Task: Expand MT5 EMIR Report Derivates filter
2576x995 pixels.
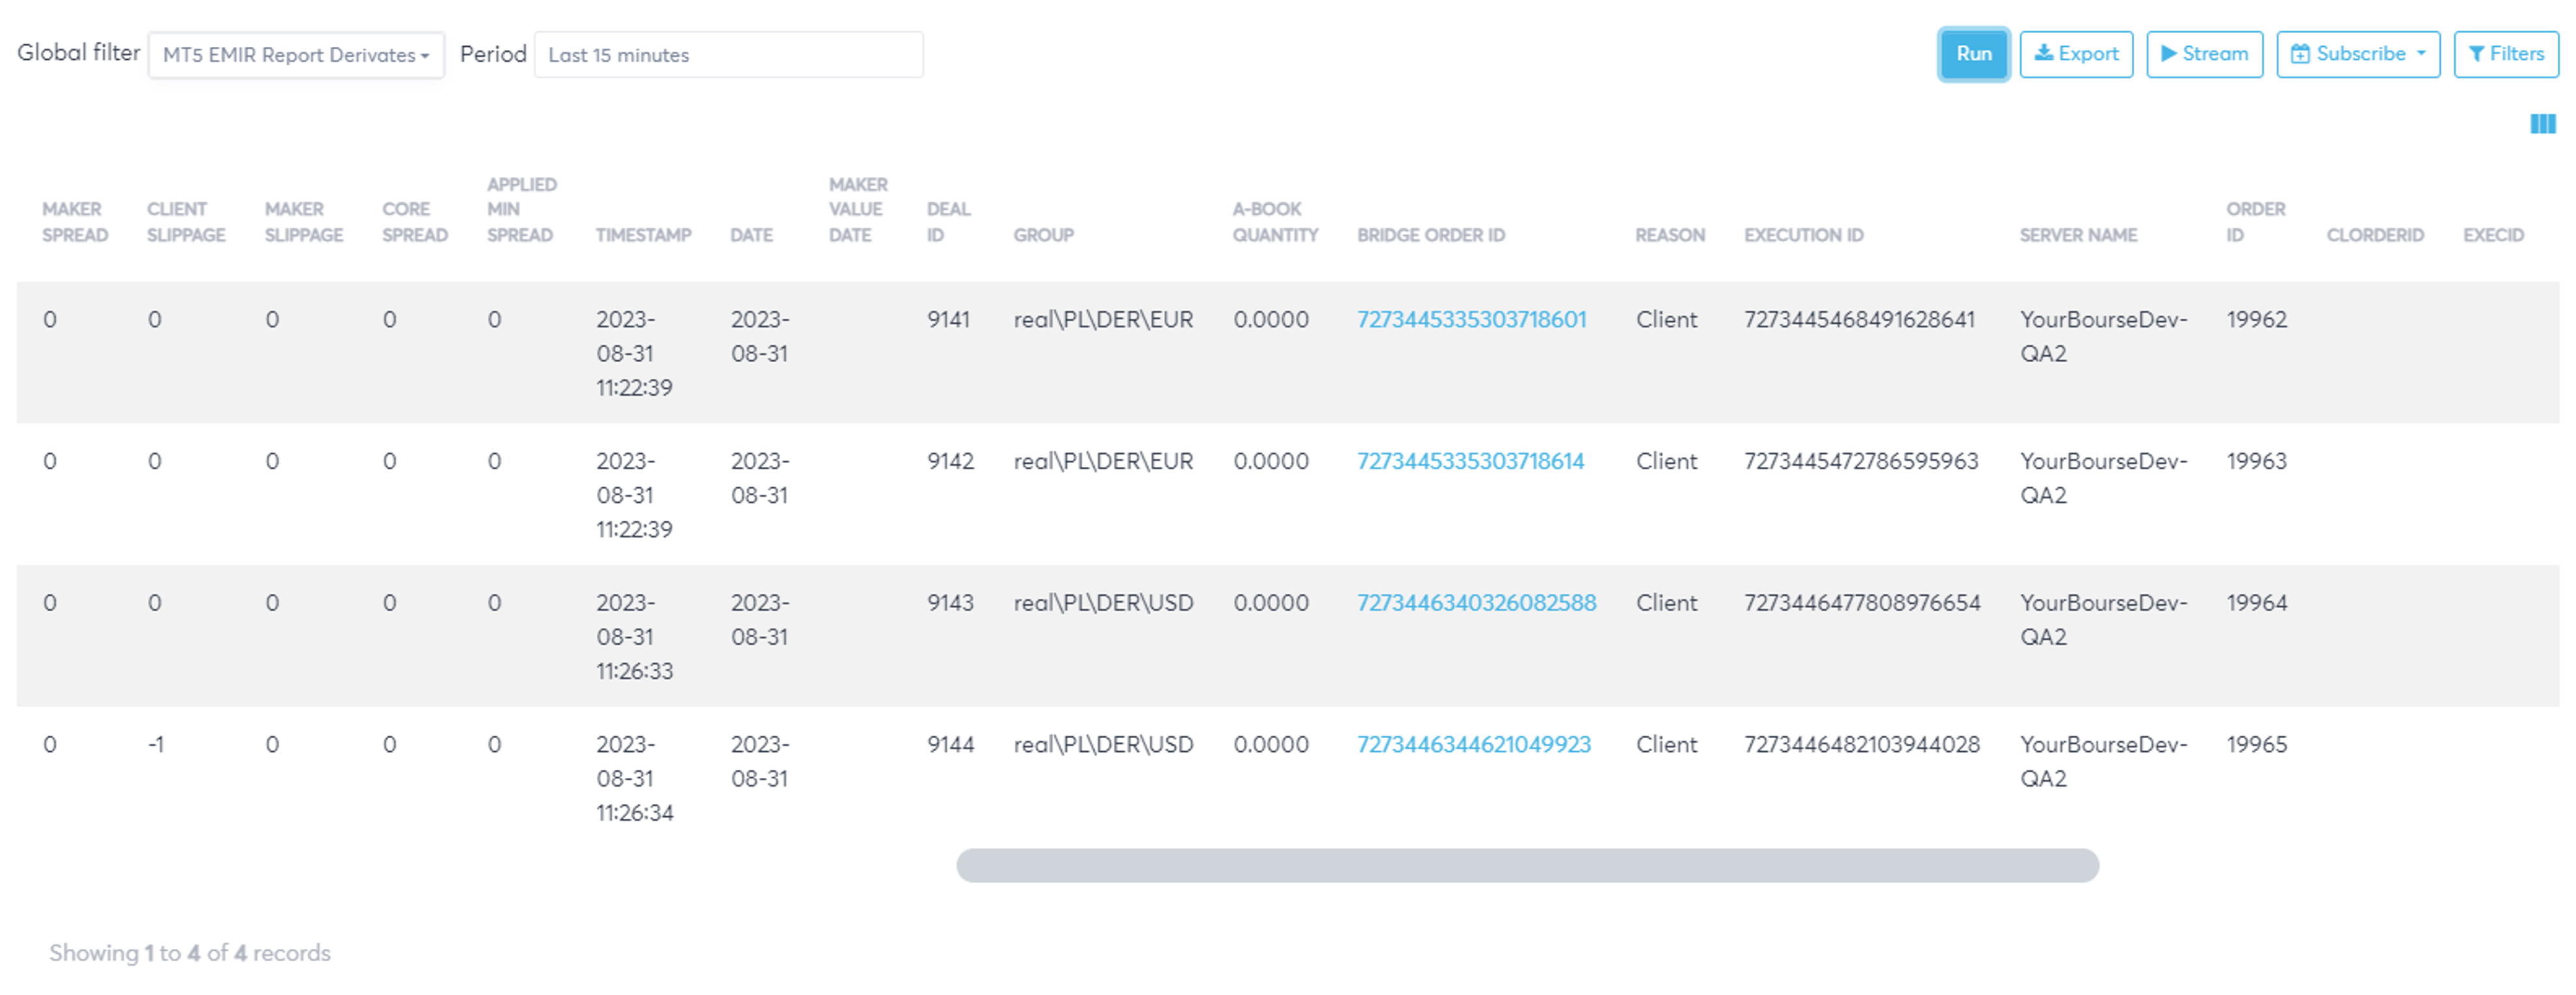Action: 296,55
